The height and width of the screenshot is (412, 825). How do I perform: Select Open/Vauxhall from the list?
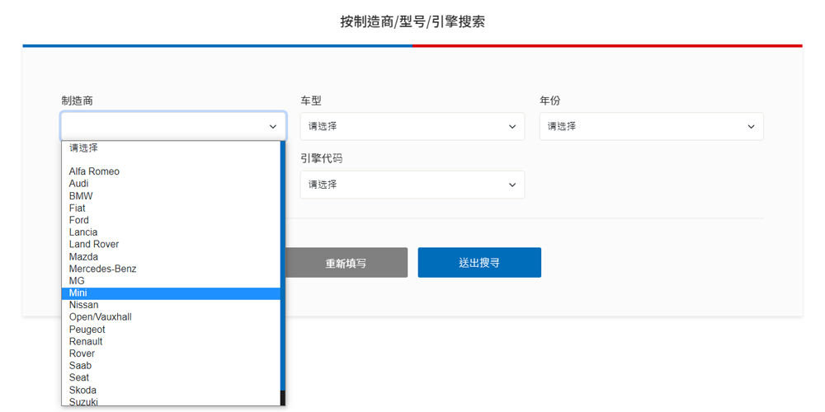[x=171, y=317]
